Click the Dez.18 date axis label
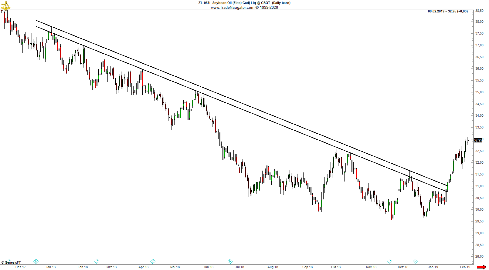489x270 pixels. coord(403,267)
